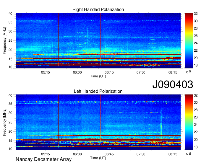
Task: Click the Right Handed plot's color scale bar
Action: click(x=189, y=40)
